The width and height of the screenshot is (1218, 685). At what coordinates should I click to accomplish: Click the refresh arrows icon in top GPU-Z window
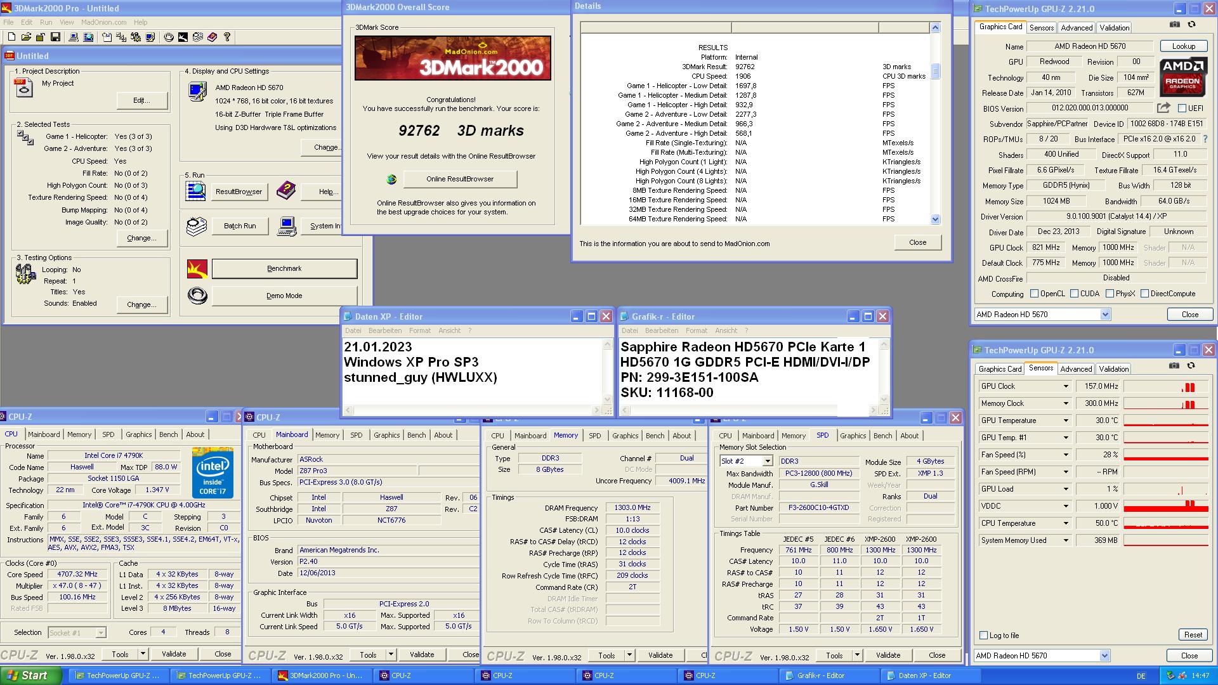[1191, 24]
